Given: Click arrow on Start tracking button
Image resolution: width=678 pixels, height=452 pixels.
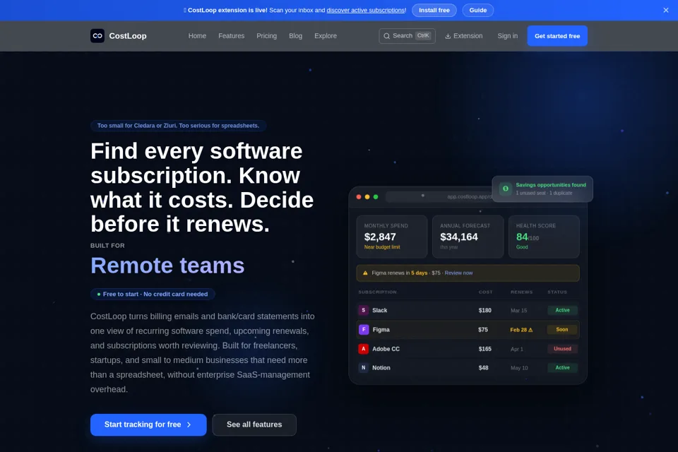Looking at the screenshot, I should pyautogui.click(x=189, y=424).
